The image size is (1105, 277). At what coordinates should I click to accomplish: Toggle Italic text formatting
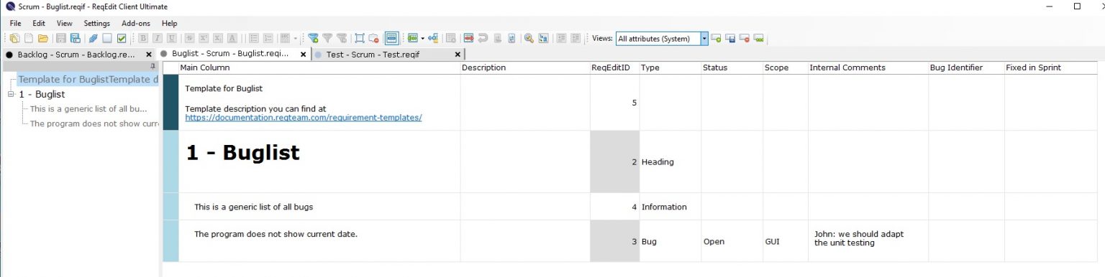click(x=158, y=39)
